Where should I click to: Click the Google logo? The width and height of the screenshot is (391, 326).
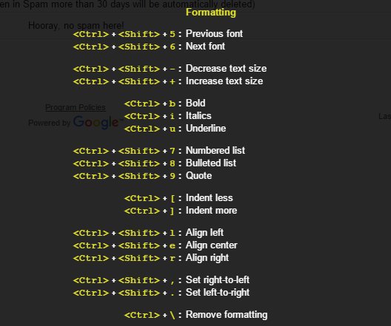97,122
